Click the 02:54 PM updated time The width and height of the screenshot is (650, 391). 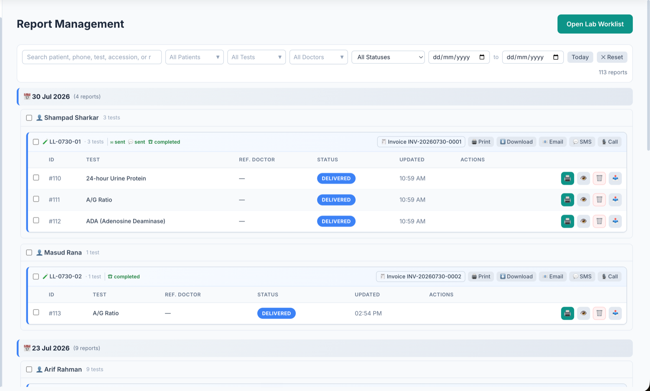pos(368,313)
